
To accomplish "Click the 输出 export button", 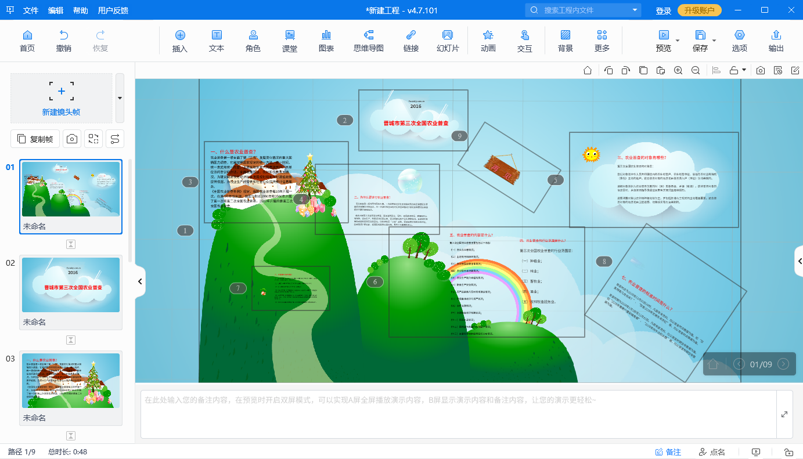I will (776, 41).
